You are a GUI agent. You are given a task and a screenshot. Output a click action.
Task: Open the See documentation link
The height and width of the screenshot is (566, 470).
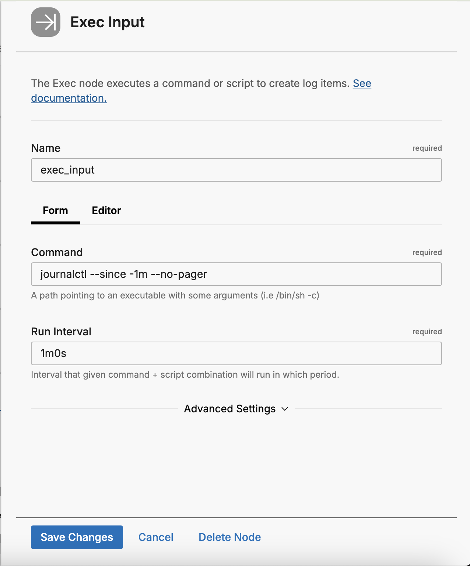pos(362,84)
